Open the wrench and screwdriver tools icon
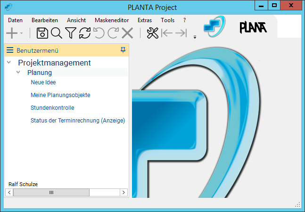 coord(152,33)
